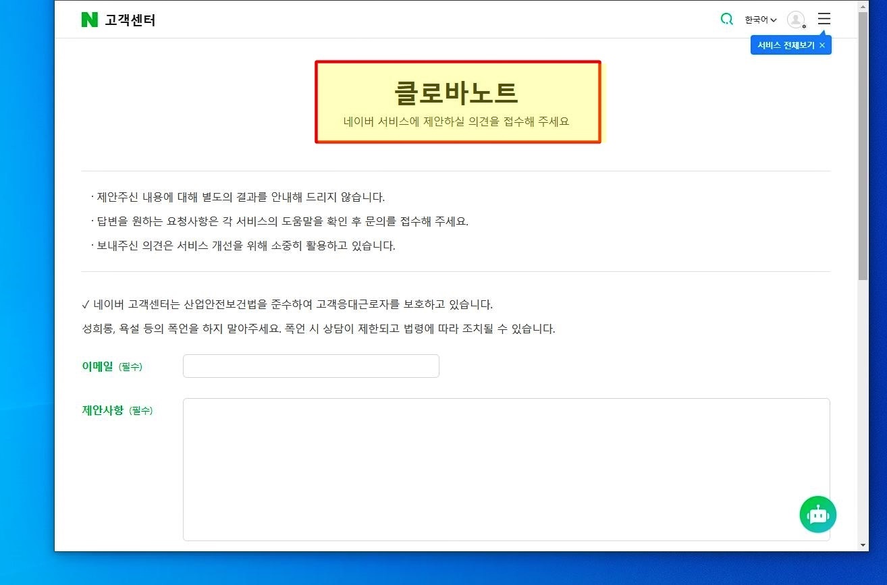Click the scrollbar up arrow
887x585 pixels.
click(863, 5)
